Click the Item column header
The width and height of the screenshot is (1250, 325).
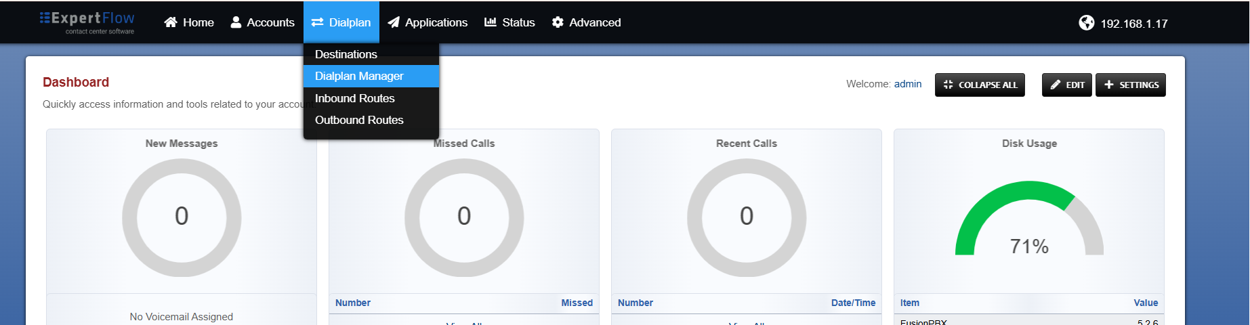click(x=910, y=303)
